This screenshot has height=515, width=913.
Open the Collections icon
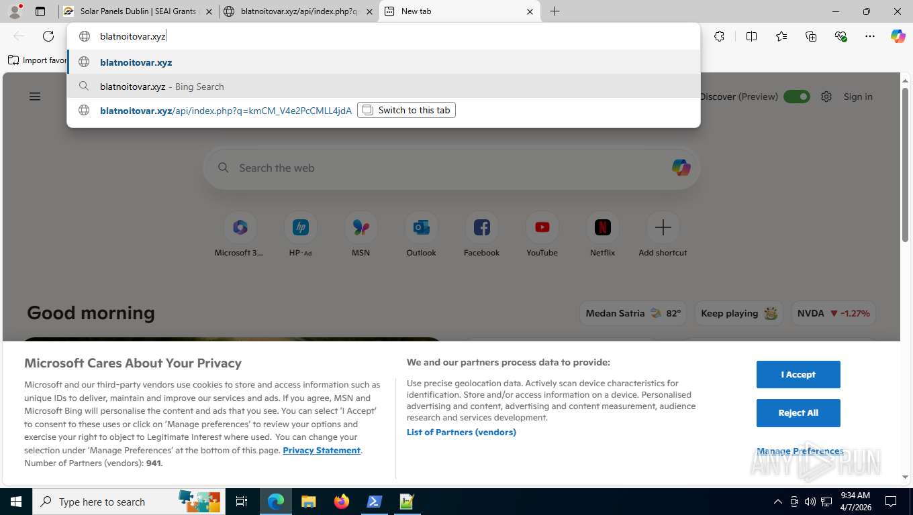(811, 36)
